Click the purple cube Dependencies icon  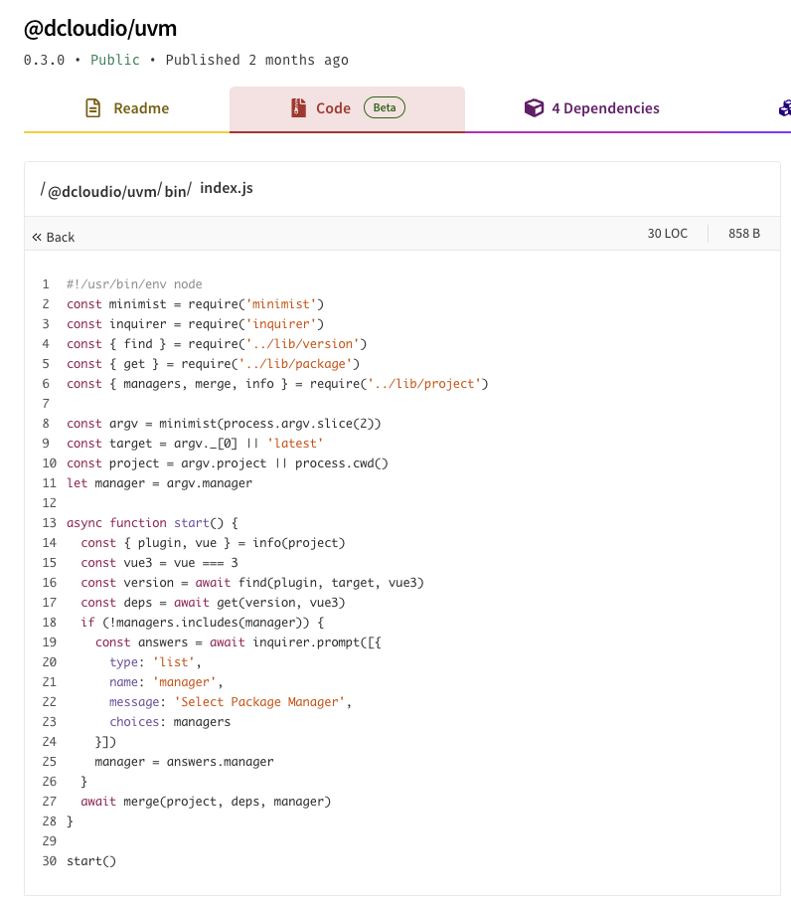tap(535, 108)
